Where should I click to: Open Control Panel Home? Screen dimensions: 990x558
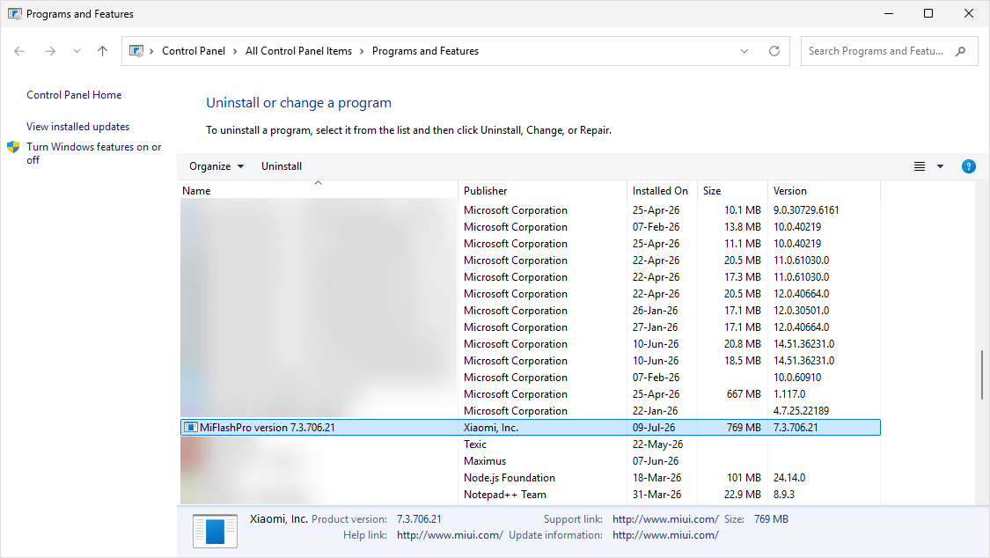(x=74, y=95)
